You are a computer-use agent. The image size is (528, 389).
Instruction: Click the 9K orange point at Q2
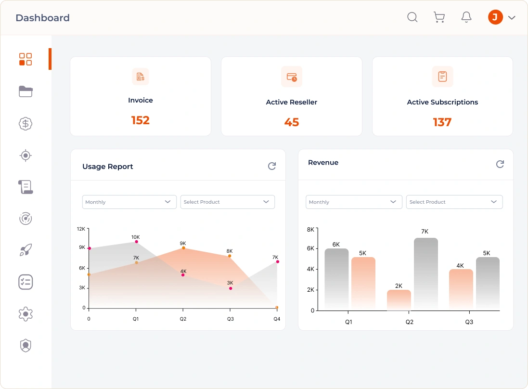click(x=183, y=248)
